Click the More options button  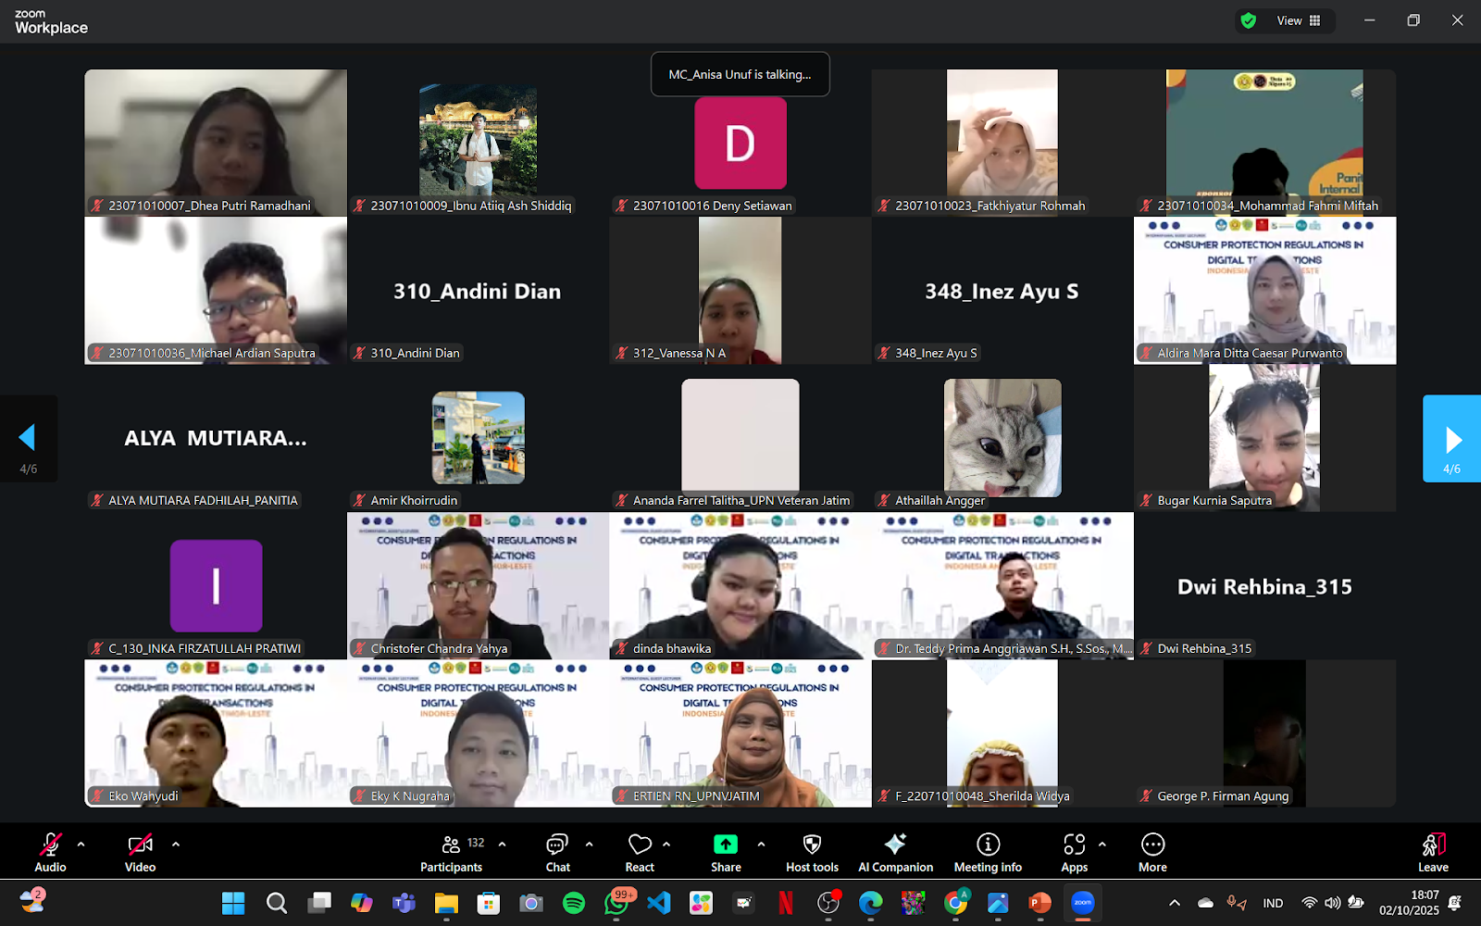coord(1152,852)
